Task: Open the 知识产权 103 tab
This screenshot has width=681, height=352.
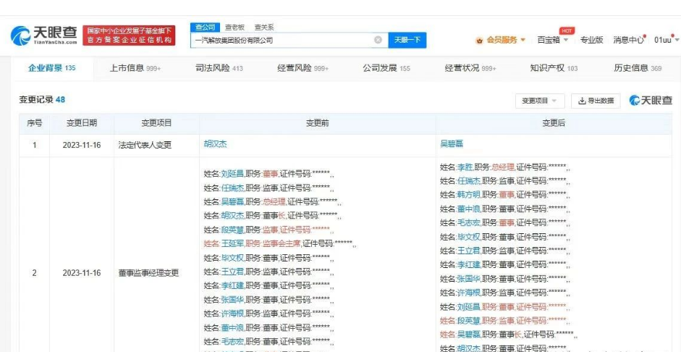Action: (x=554, y=68)
